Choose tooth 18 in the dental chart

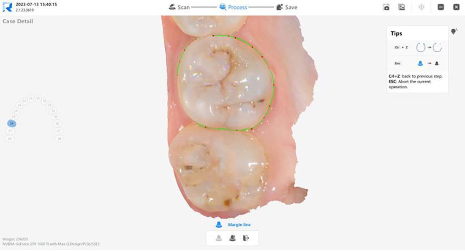click(x=9, y=139)
